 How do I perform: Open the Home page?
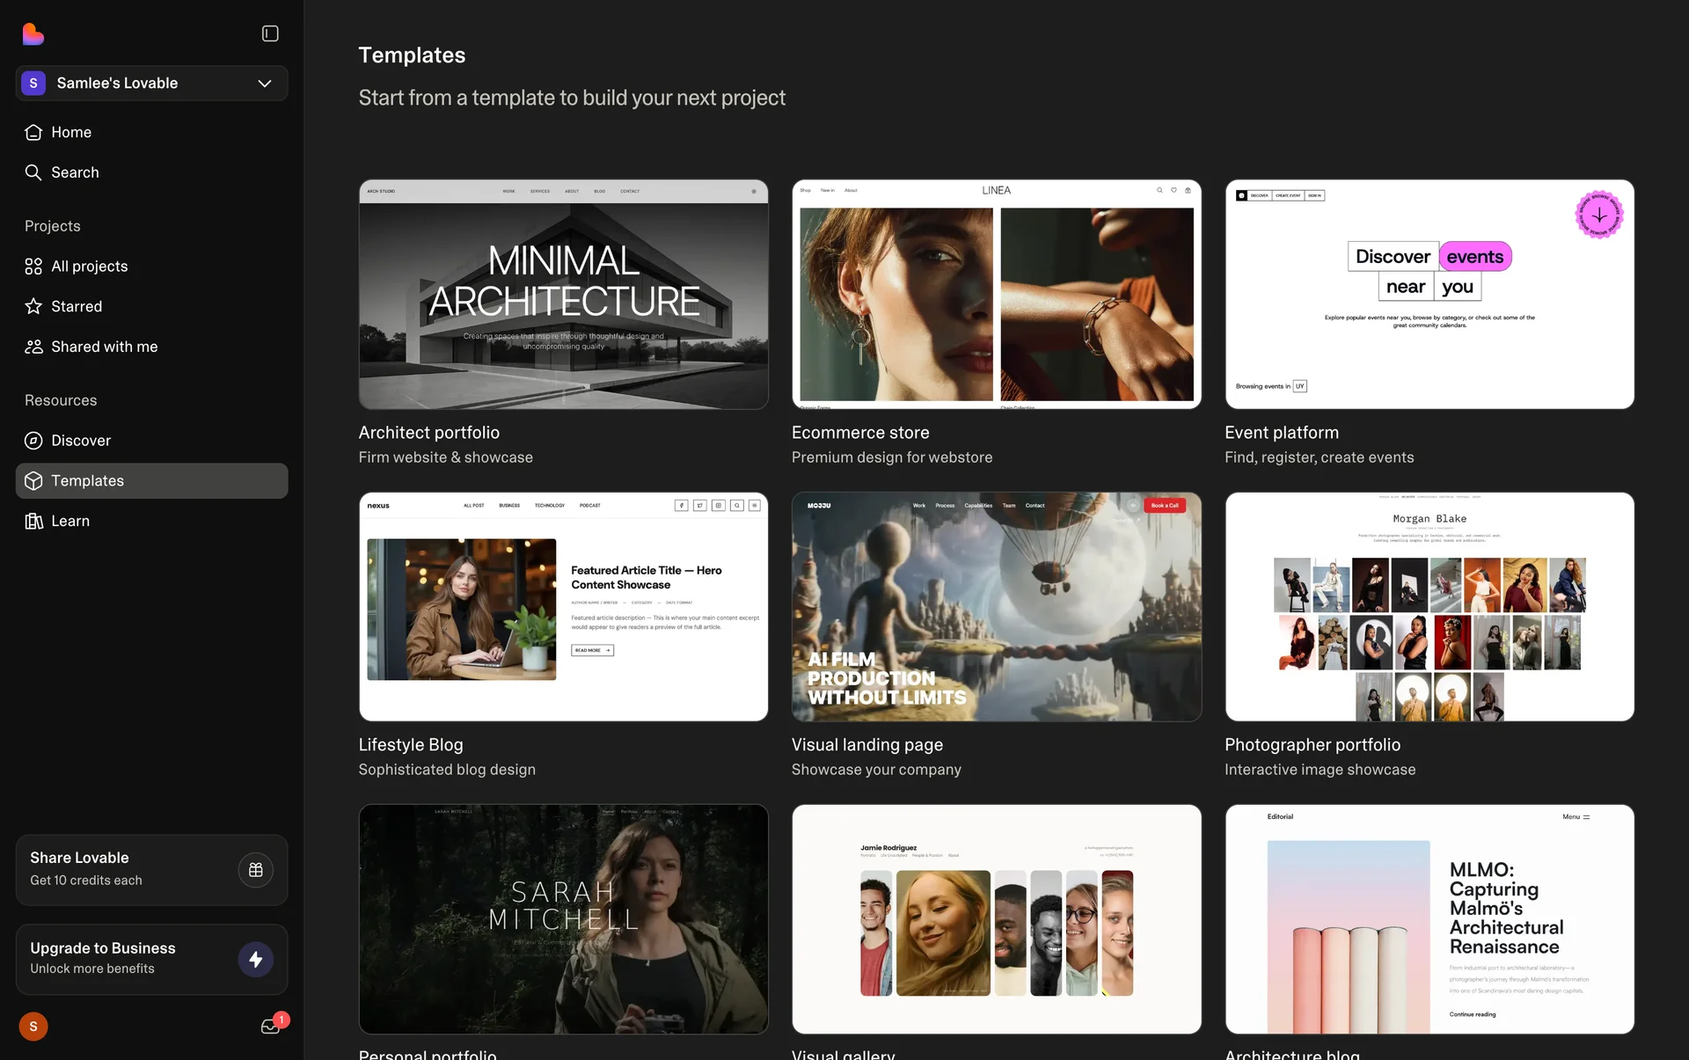70,132
